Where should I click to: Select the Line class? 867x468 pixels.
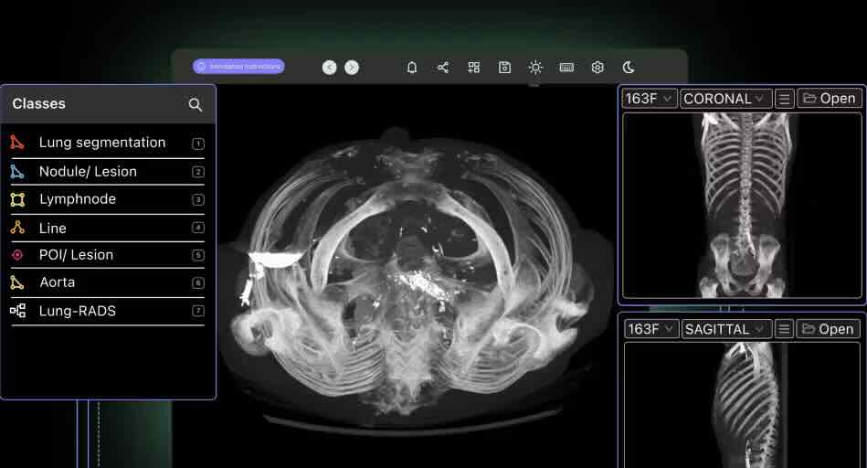[x=108, y=228]
